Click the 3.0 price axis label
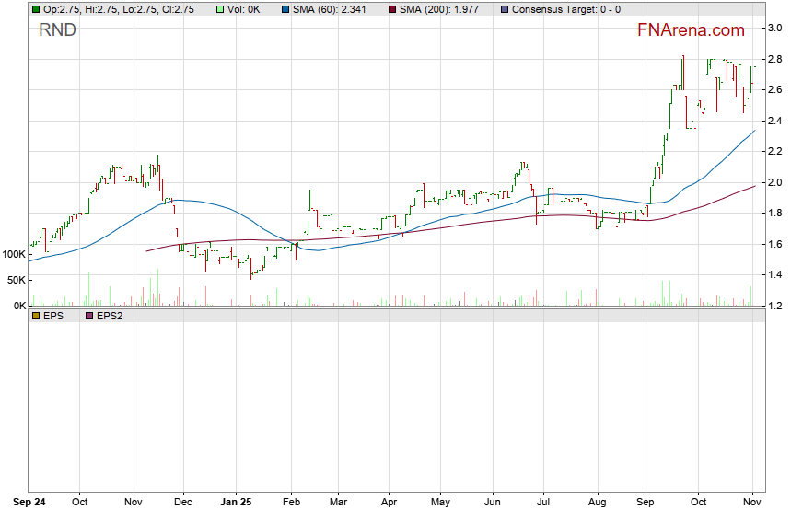The height and width of the screenshot is (521, 791). pyautogui.click(x=775, y=28)
